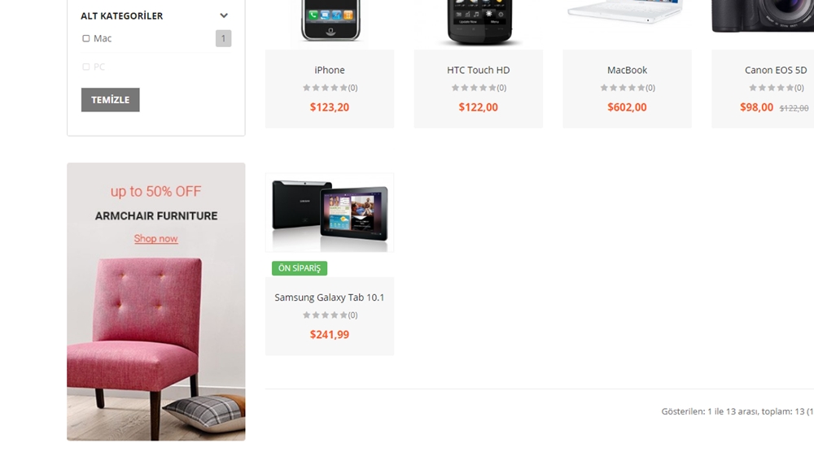Image resolution: width=814 pixels, height=456 pixels.
Task: Open Samsung Galaxy Tab 10.1 title link
Action: pyautogui.click(x=330, y=297)
